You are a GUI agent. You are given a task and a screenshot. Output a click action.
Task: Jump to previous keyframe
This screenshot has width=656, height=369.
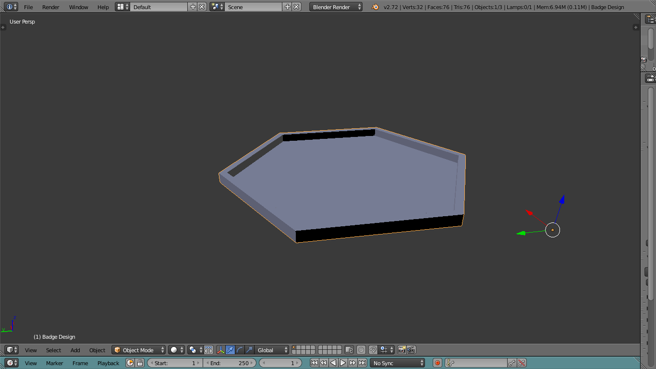(x=324, y=363)
